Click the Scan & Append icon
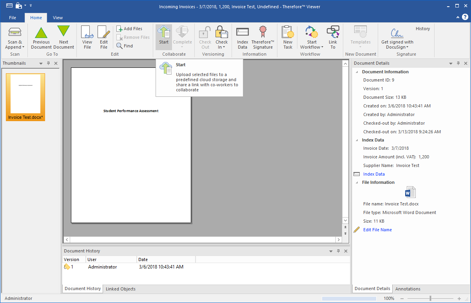This screenshot has height=303, width=471. point(15,33)
